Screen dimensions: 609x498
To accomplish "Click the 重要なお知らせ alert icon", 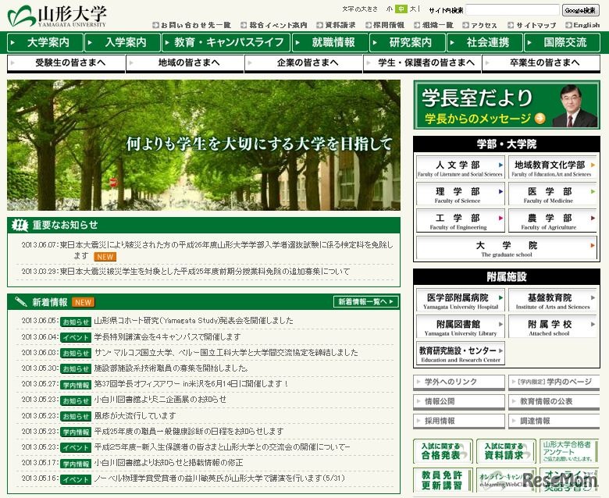I will coord(20,225).
